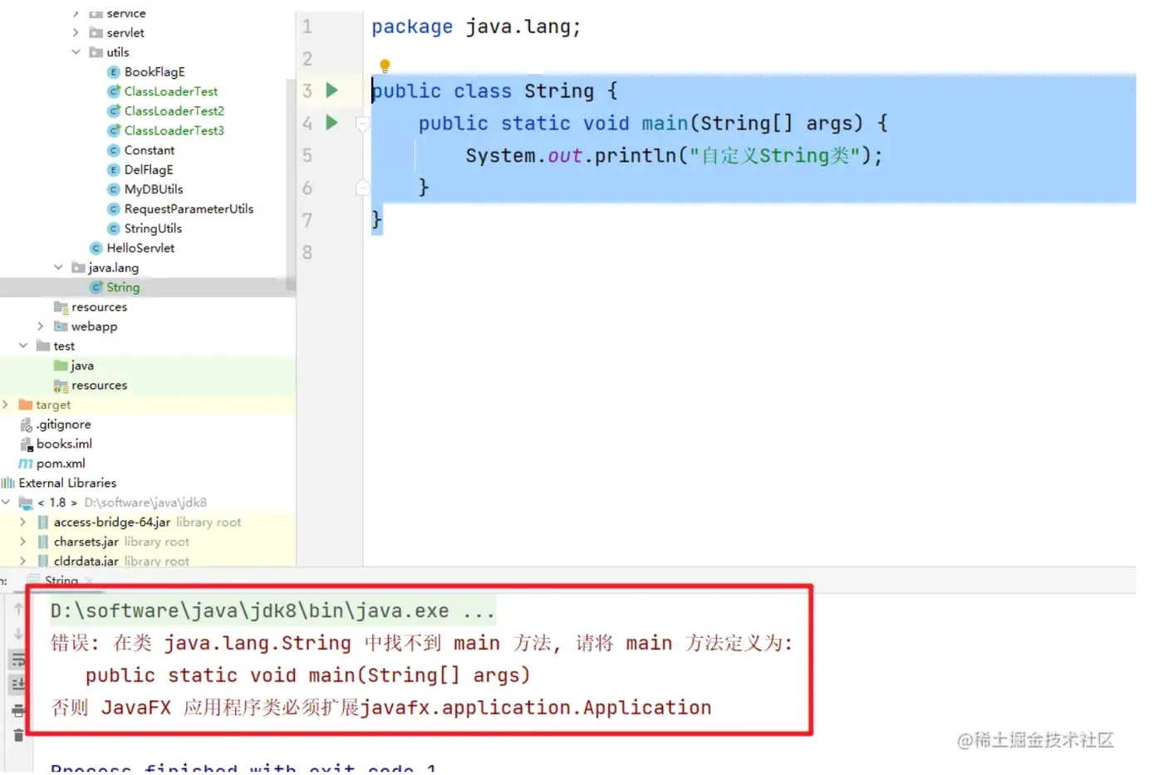
Task: Click the HelloServlet class icon
Action: (96, 248)
